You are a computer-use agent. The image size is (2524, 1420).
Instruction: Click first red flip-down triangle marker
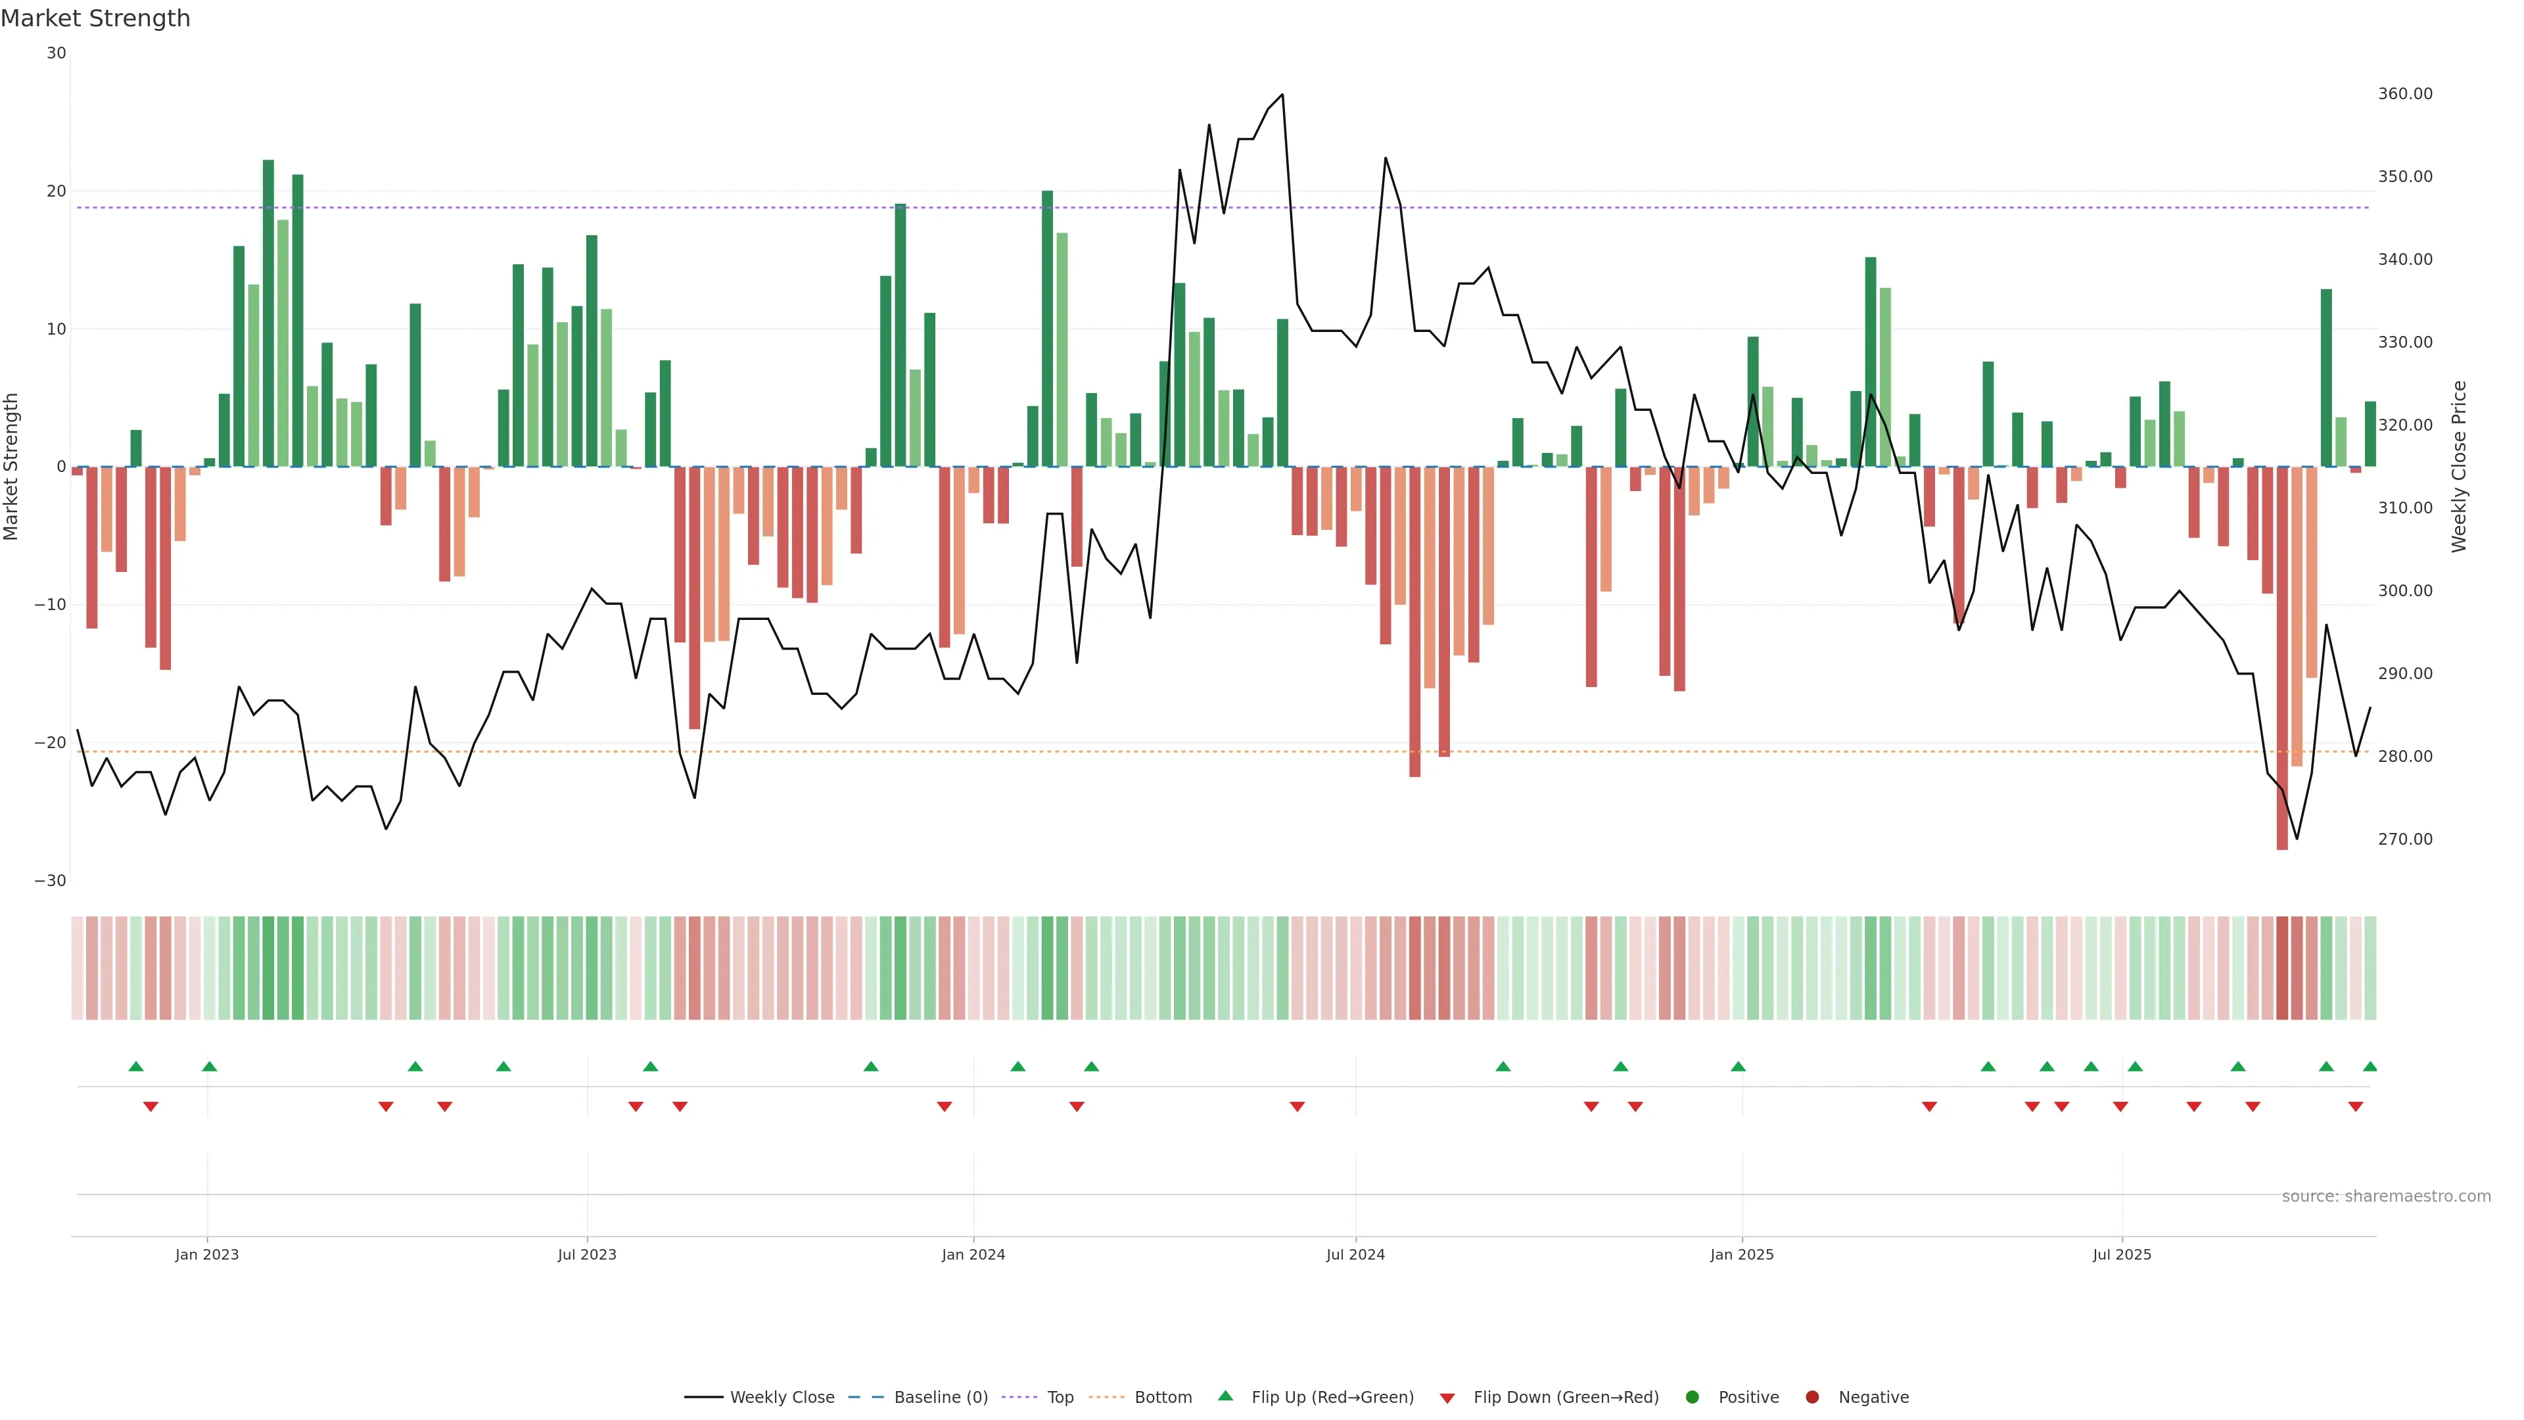[x=151, y=1106]
